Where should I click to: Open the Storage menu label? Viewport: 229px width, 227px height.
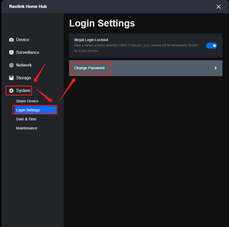(24, 78)
